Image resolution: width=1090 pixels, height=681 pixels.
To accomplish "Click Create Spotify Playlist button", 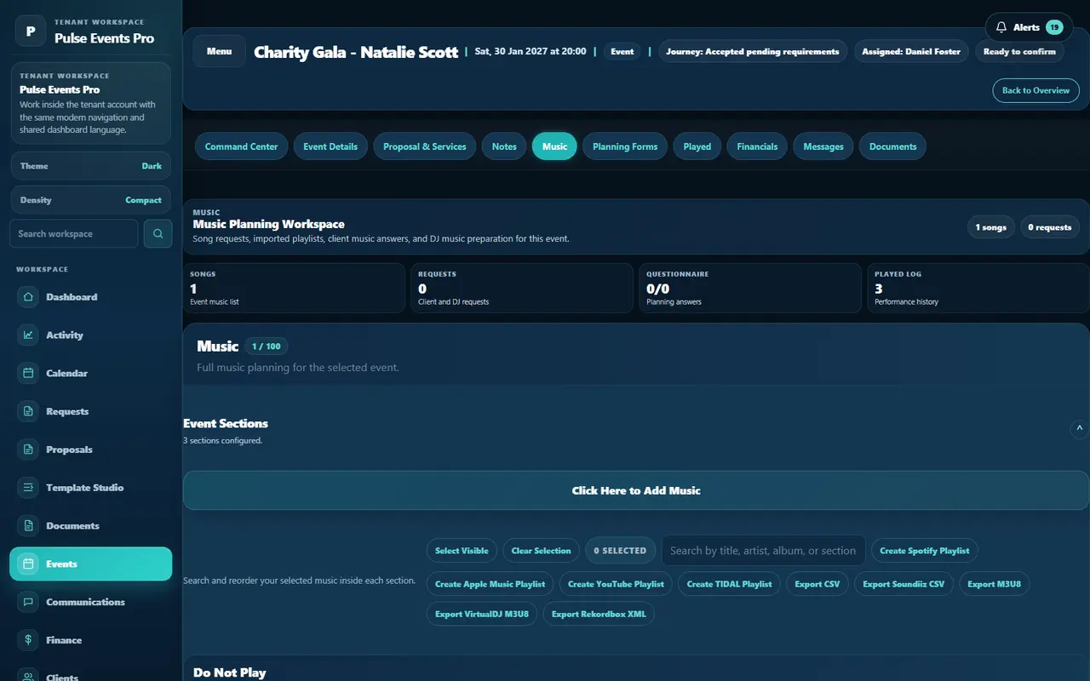I will [x=925, y=551].
